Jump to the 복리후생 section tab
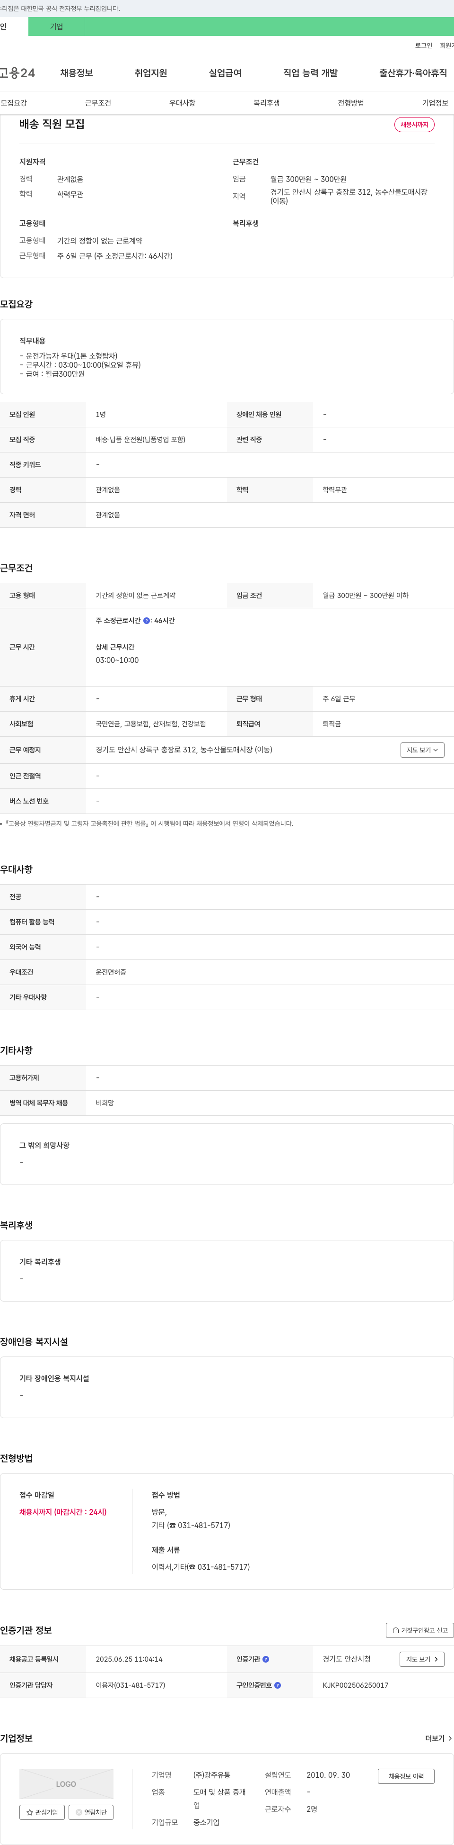454x1845 pixels. 267,103
